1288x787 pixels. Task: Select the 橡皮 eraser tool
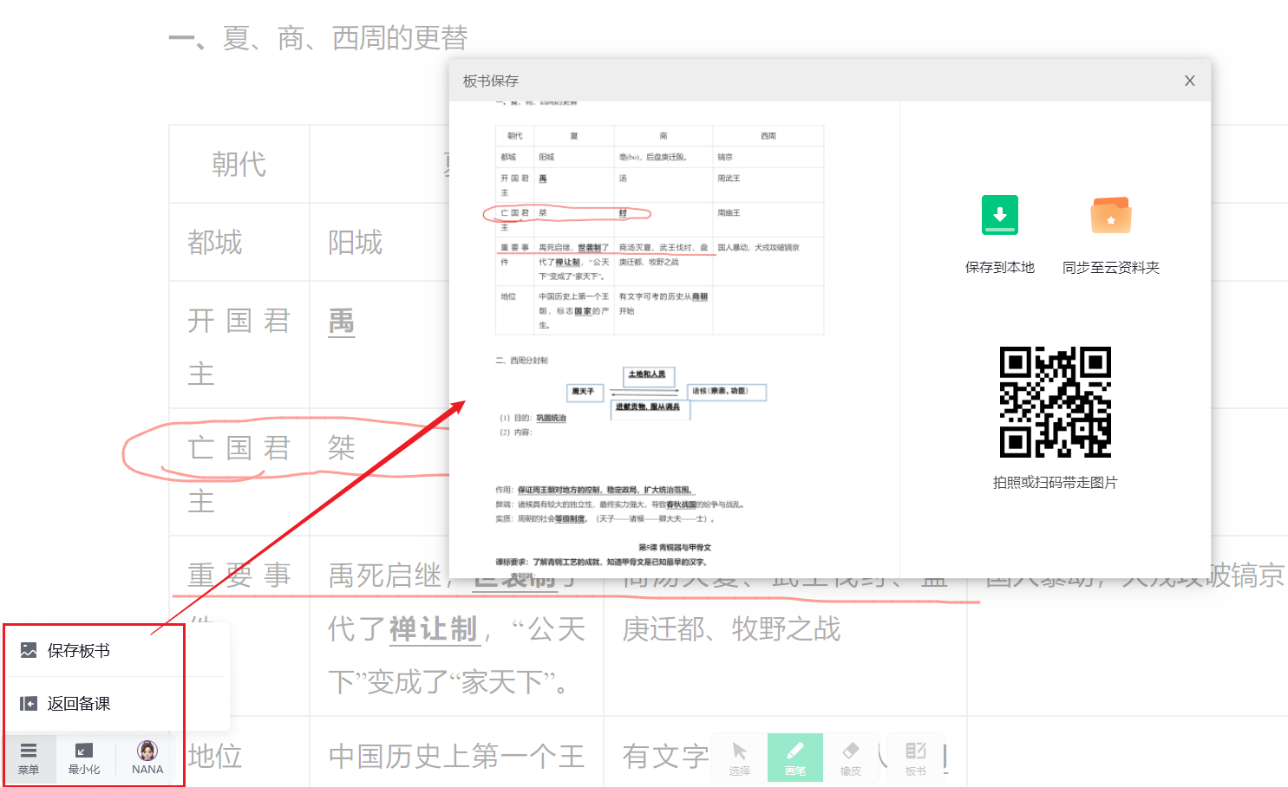tap(850, 758)
